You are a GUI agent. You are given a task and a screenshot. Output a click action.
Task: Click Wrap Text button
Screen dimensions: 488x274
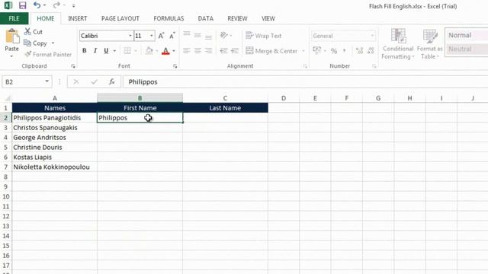pos(264,36)
